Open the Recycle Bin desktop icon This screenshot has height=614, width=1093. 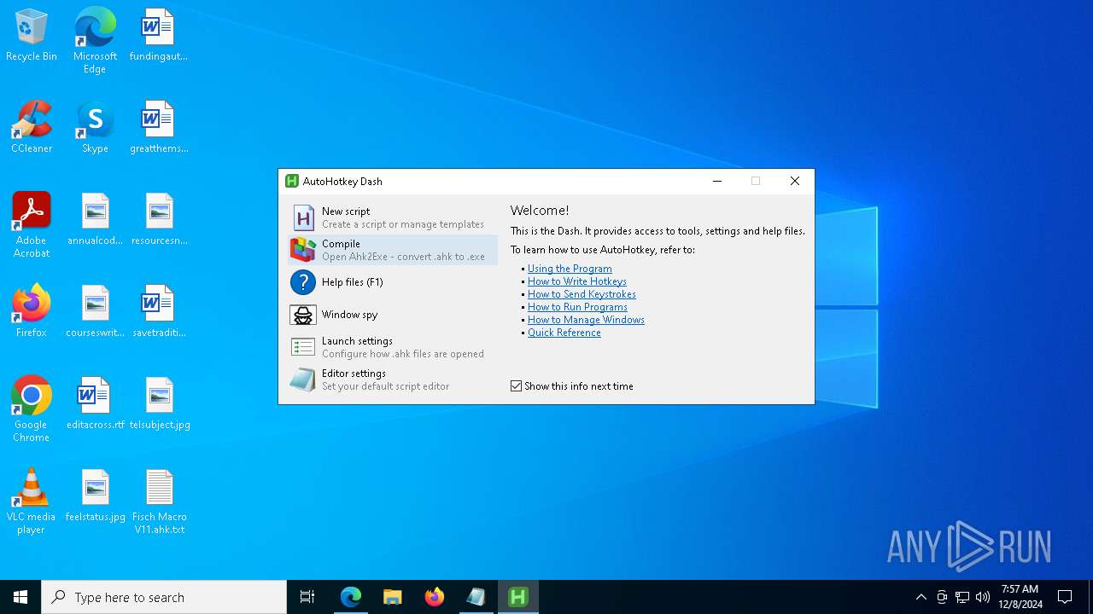(x=32, y=27)
